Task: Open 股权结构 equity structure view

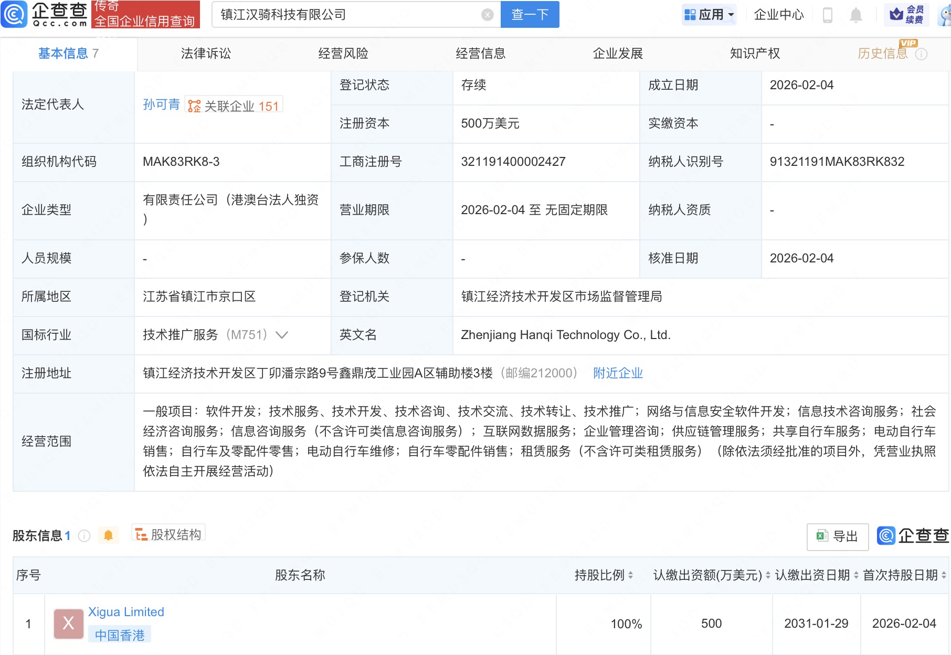Action: 168,534
